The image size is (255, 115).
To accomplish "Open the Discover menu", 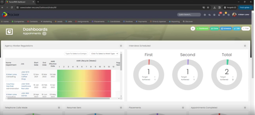I will pos(188,21).
